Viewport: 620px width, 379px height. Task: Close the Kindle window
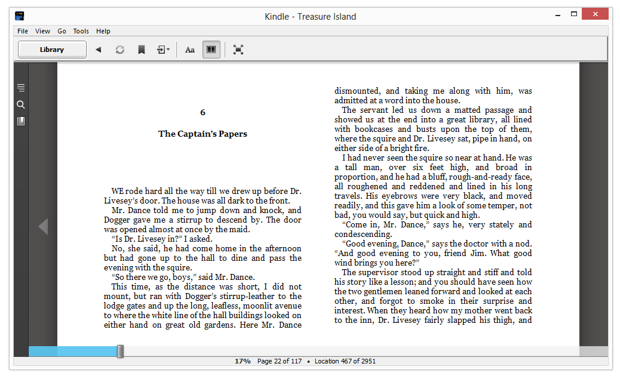pyautogui.click(x=596, y=14)
